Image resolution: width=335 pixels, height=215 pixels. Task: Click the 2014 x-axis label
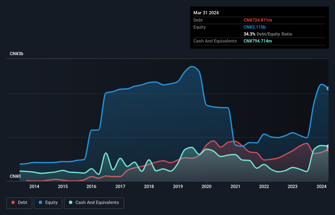coord(34,186)
